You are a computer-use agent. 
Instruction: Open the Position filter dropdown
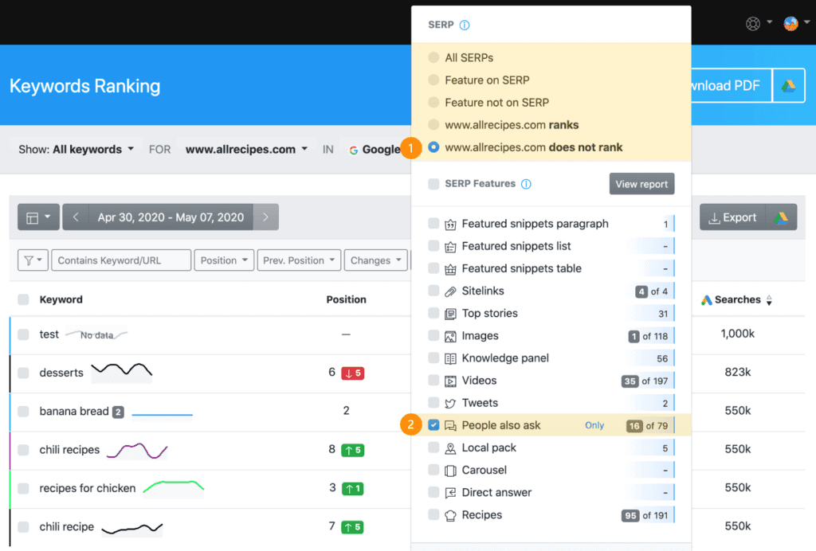(224, 260)
